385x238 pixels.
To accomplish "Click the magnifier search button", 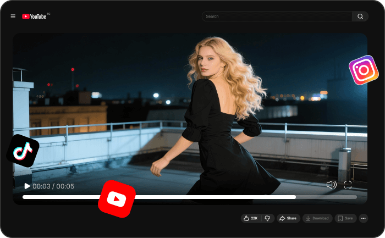I will point(360,16).
